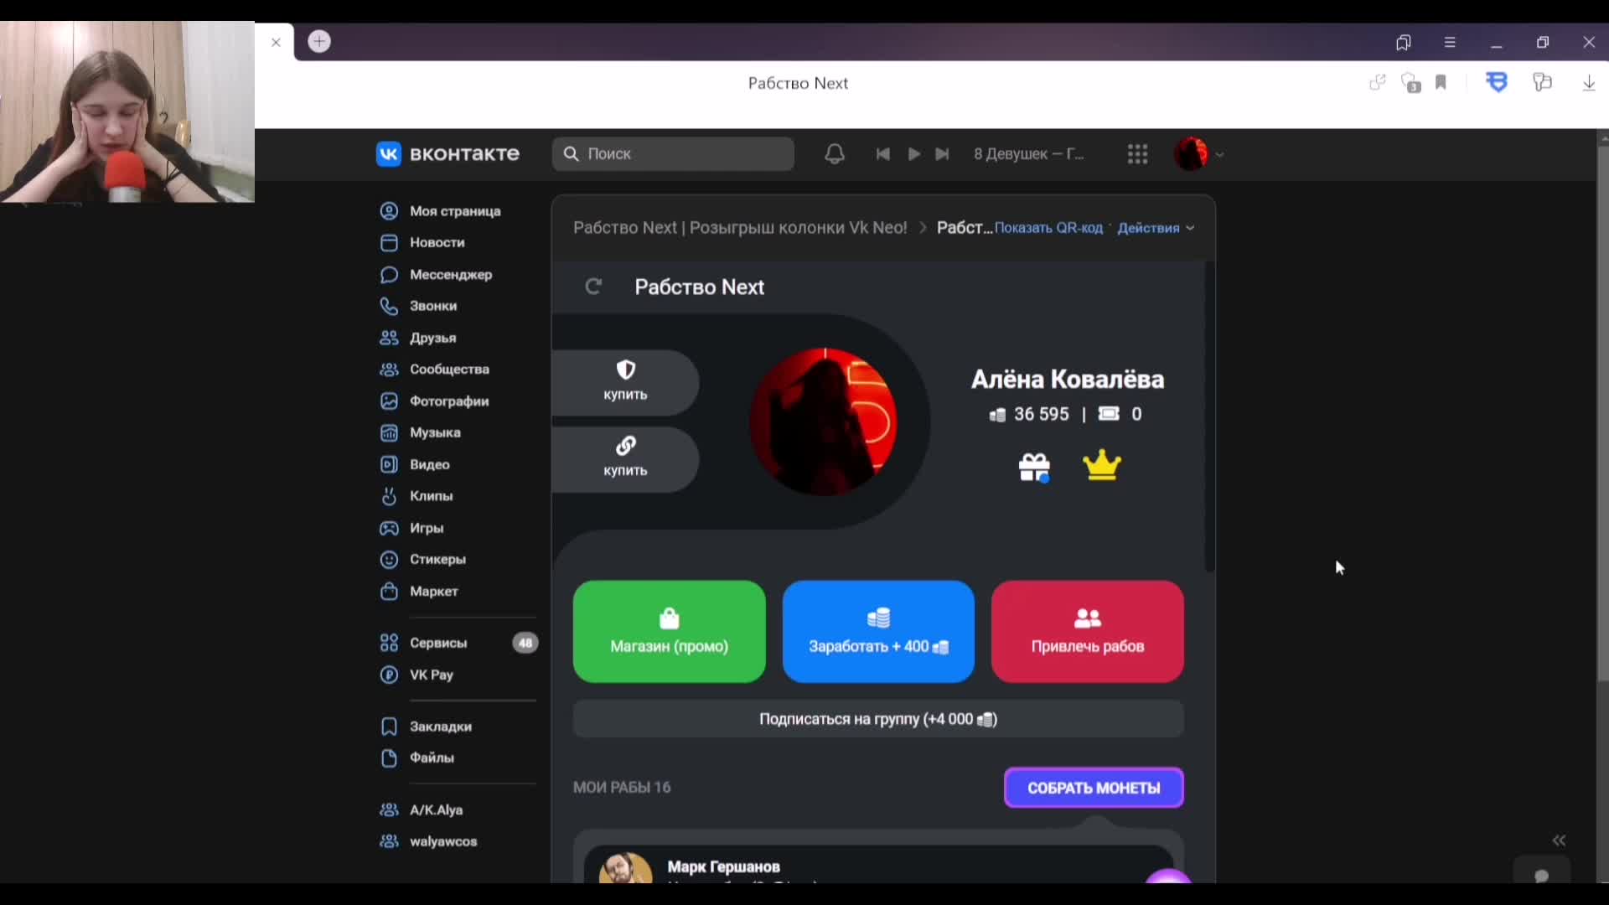Click Показать QR-код link
1609x905 pixels.
pos(1048,228)
